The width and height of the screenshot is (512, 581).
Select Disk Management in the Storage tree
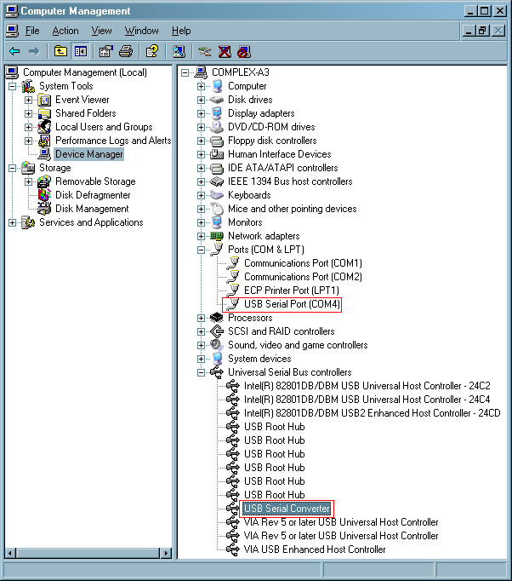pos(92,209)
